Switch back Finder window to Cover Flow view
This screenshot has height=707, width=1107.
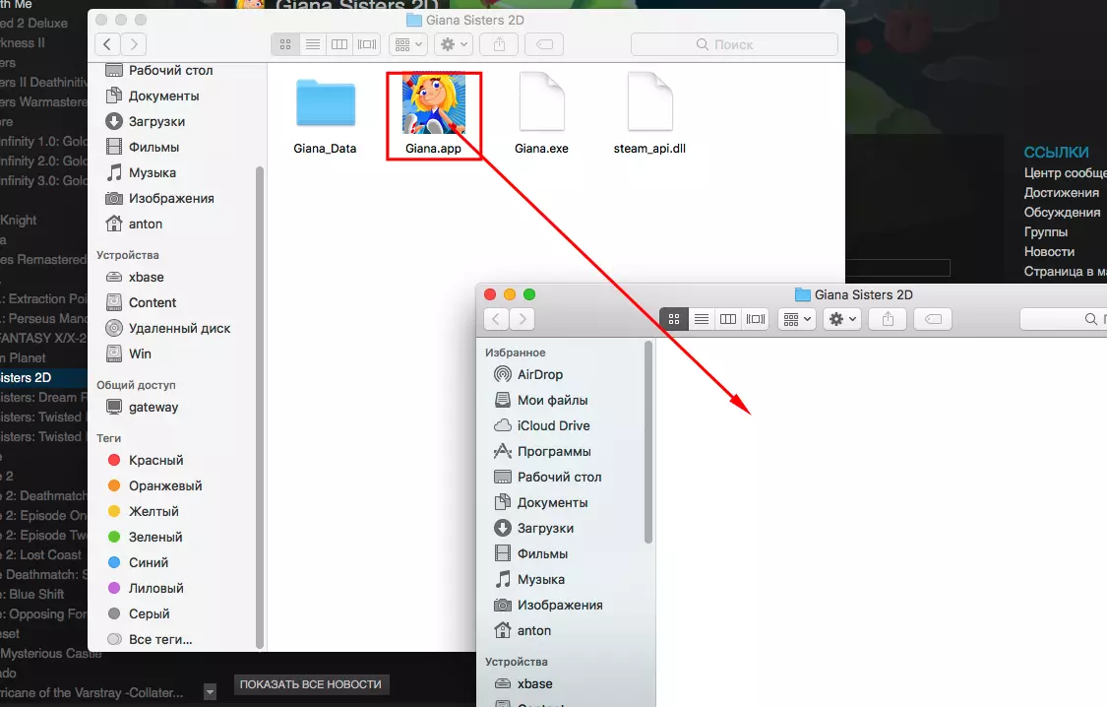pyautogui.click(x=367, y=44)
